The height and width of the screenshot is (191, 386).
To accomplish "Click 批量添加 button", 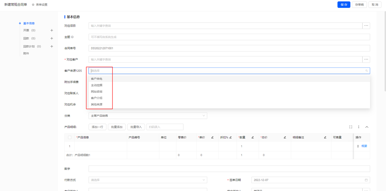I will coord(117,127).
